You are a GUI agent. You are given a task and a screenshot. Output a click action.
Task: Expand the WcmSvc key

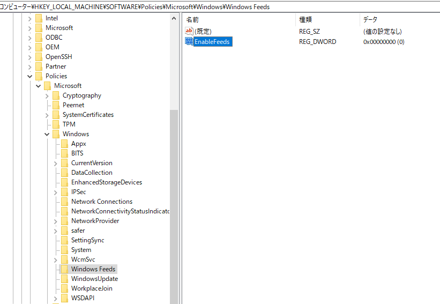(x=56, y=260)
